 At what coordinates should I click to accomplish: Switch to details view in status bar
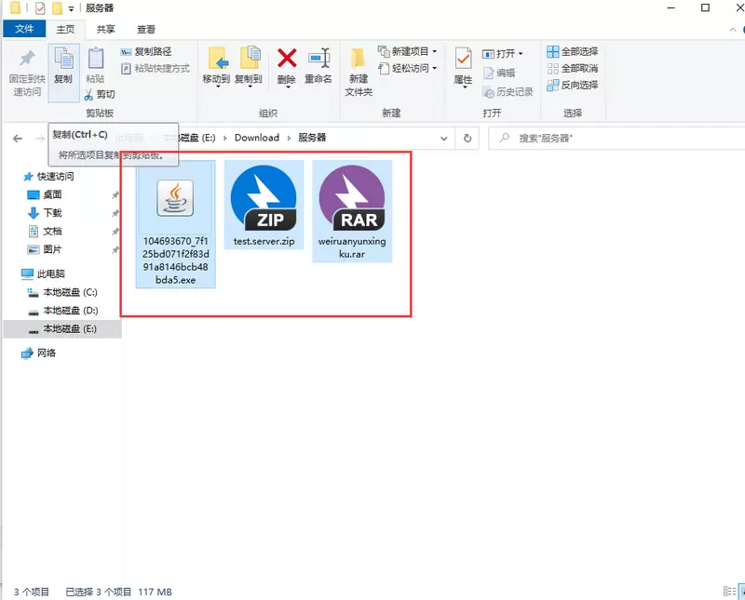(x=729, y=592)
